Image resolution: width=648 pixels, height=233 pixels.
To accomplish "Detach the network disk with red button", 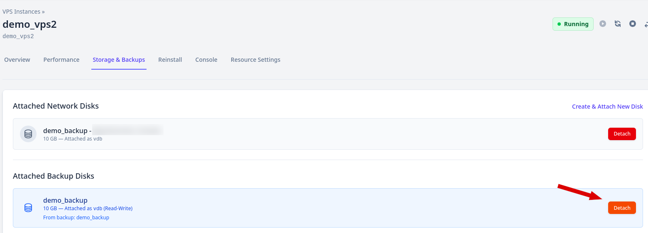I will click(x=622, y=134).
